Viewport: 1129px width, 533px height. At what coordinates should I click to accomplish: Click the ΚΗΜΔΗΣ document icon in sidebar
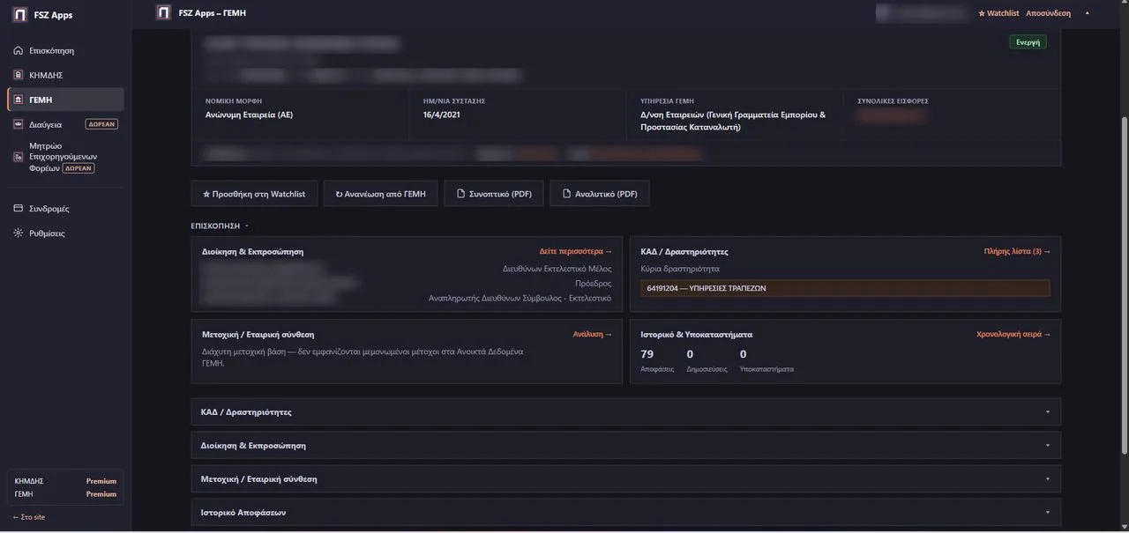tap(19, 75)
